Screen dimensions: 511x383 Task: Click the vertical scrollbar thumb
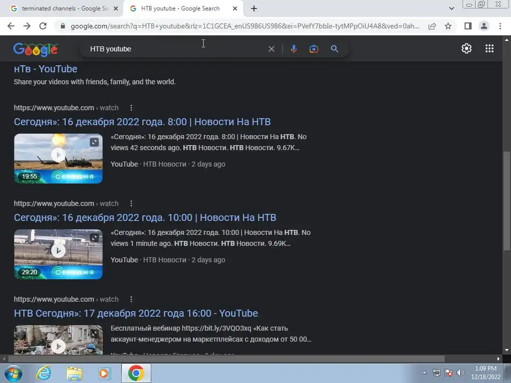pyautogui.click(x=507, y=200)
